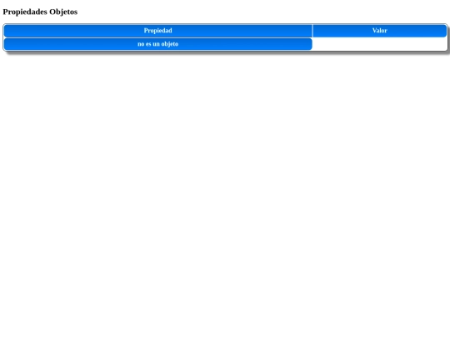The height and width of the screenshot is (337, 450).
Task: Select the 'no es un objeto' cell
Action: click(157, 44)
